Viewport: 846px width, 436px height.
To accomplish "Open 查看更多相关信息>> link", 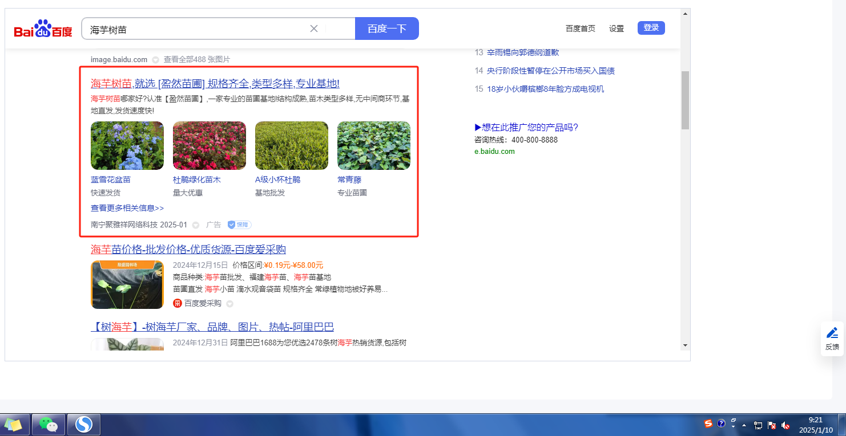I will pos(127,208).
